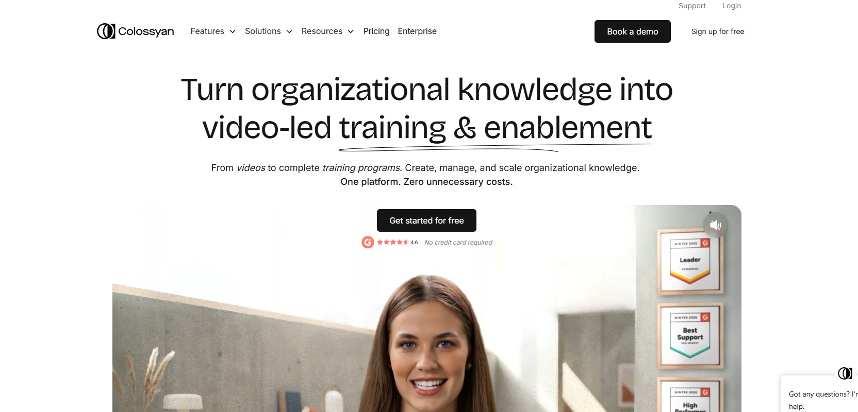858x412 pixels.
Task: Expand the Features dropdown chevron
Action: (x=233, y=31)
